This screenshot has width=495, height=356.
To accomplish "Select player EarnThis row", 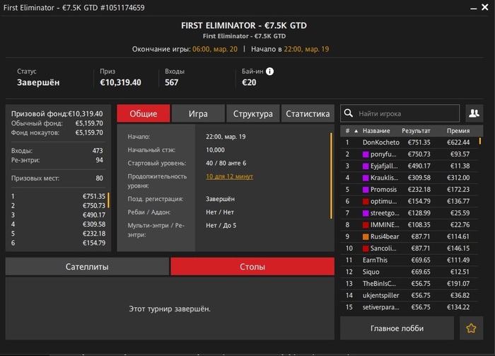I will 409,260.
